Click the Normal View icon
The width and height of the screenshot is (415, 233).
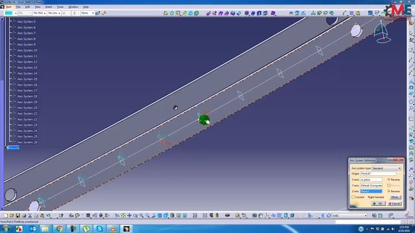[x=154, y=216]
